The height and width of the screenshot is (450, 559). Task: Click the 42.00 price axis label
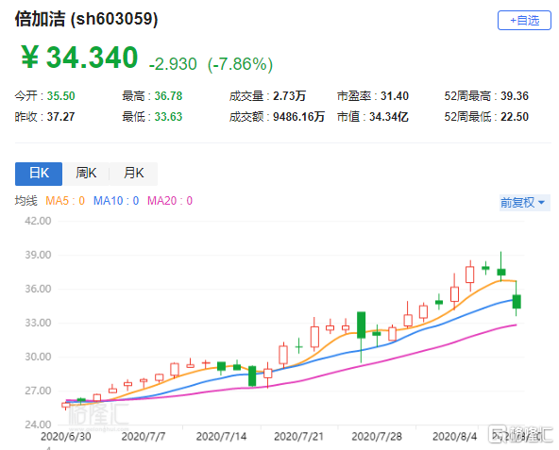tap(38, 221)
